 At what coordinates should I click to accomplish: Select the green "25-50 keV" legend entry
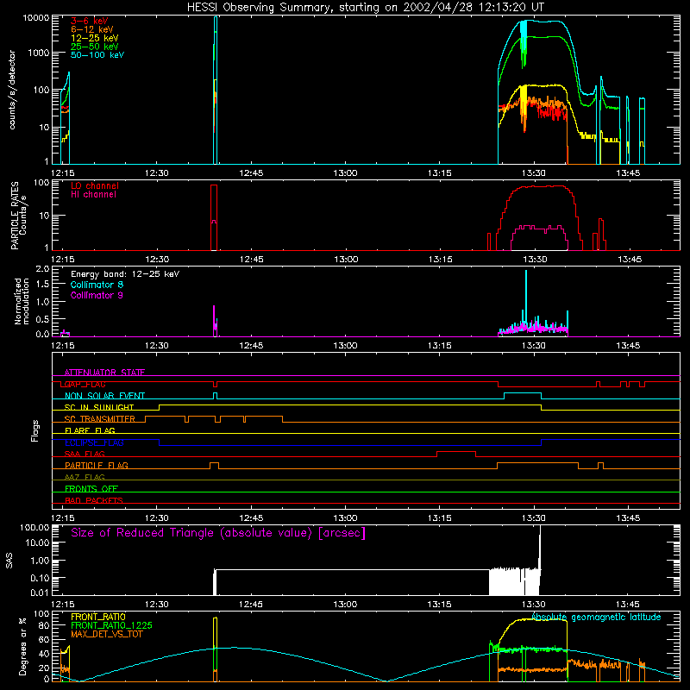click(95, 47)
